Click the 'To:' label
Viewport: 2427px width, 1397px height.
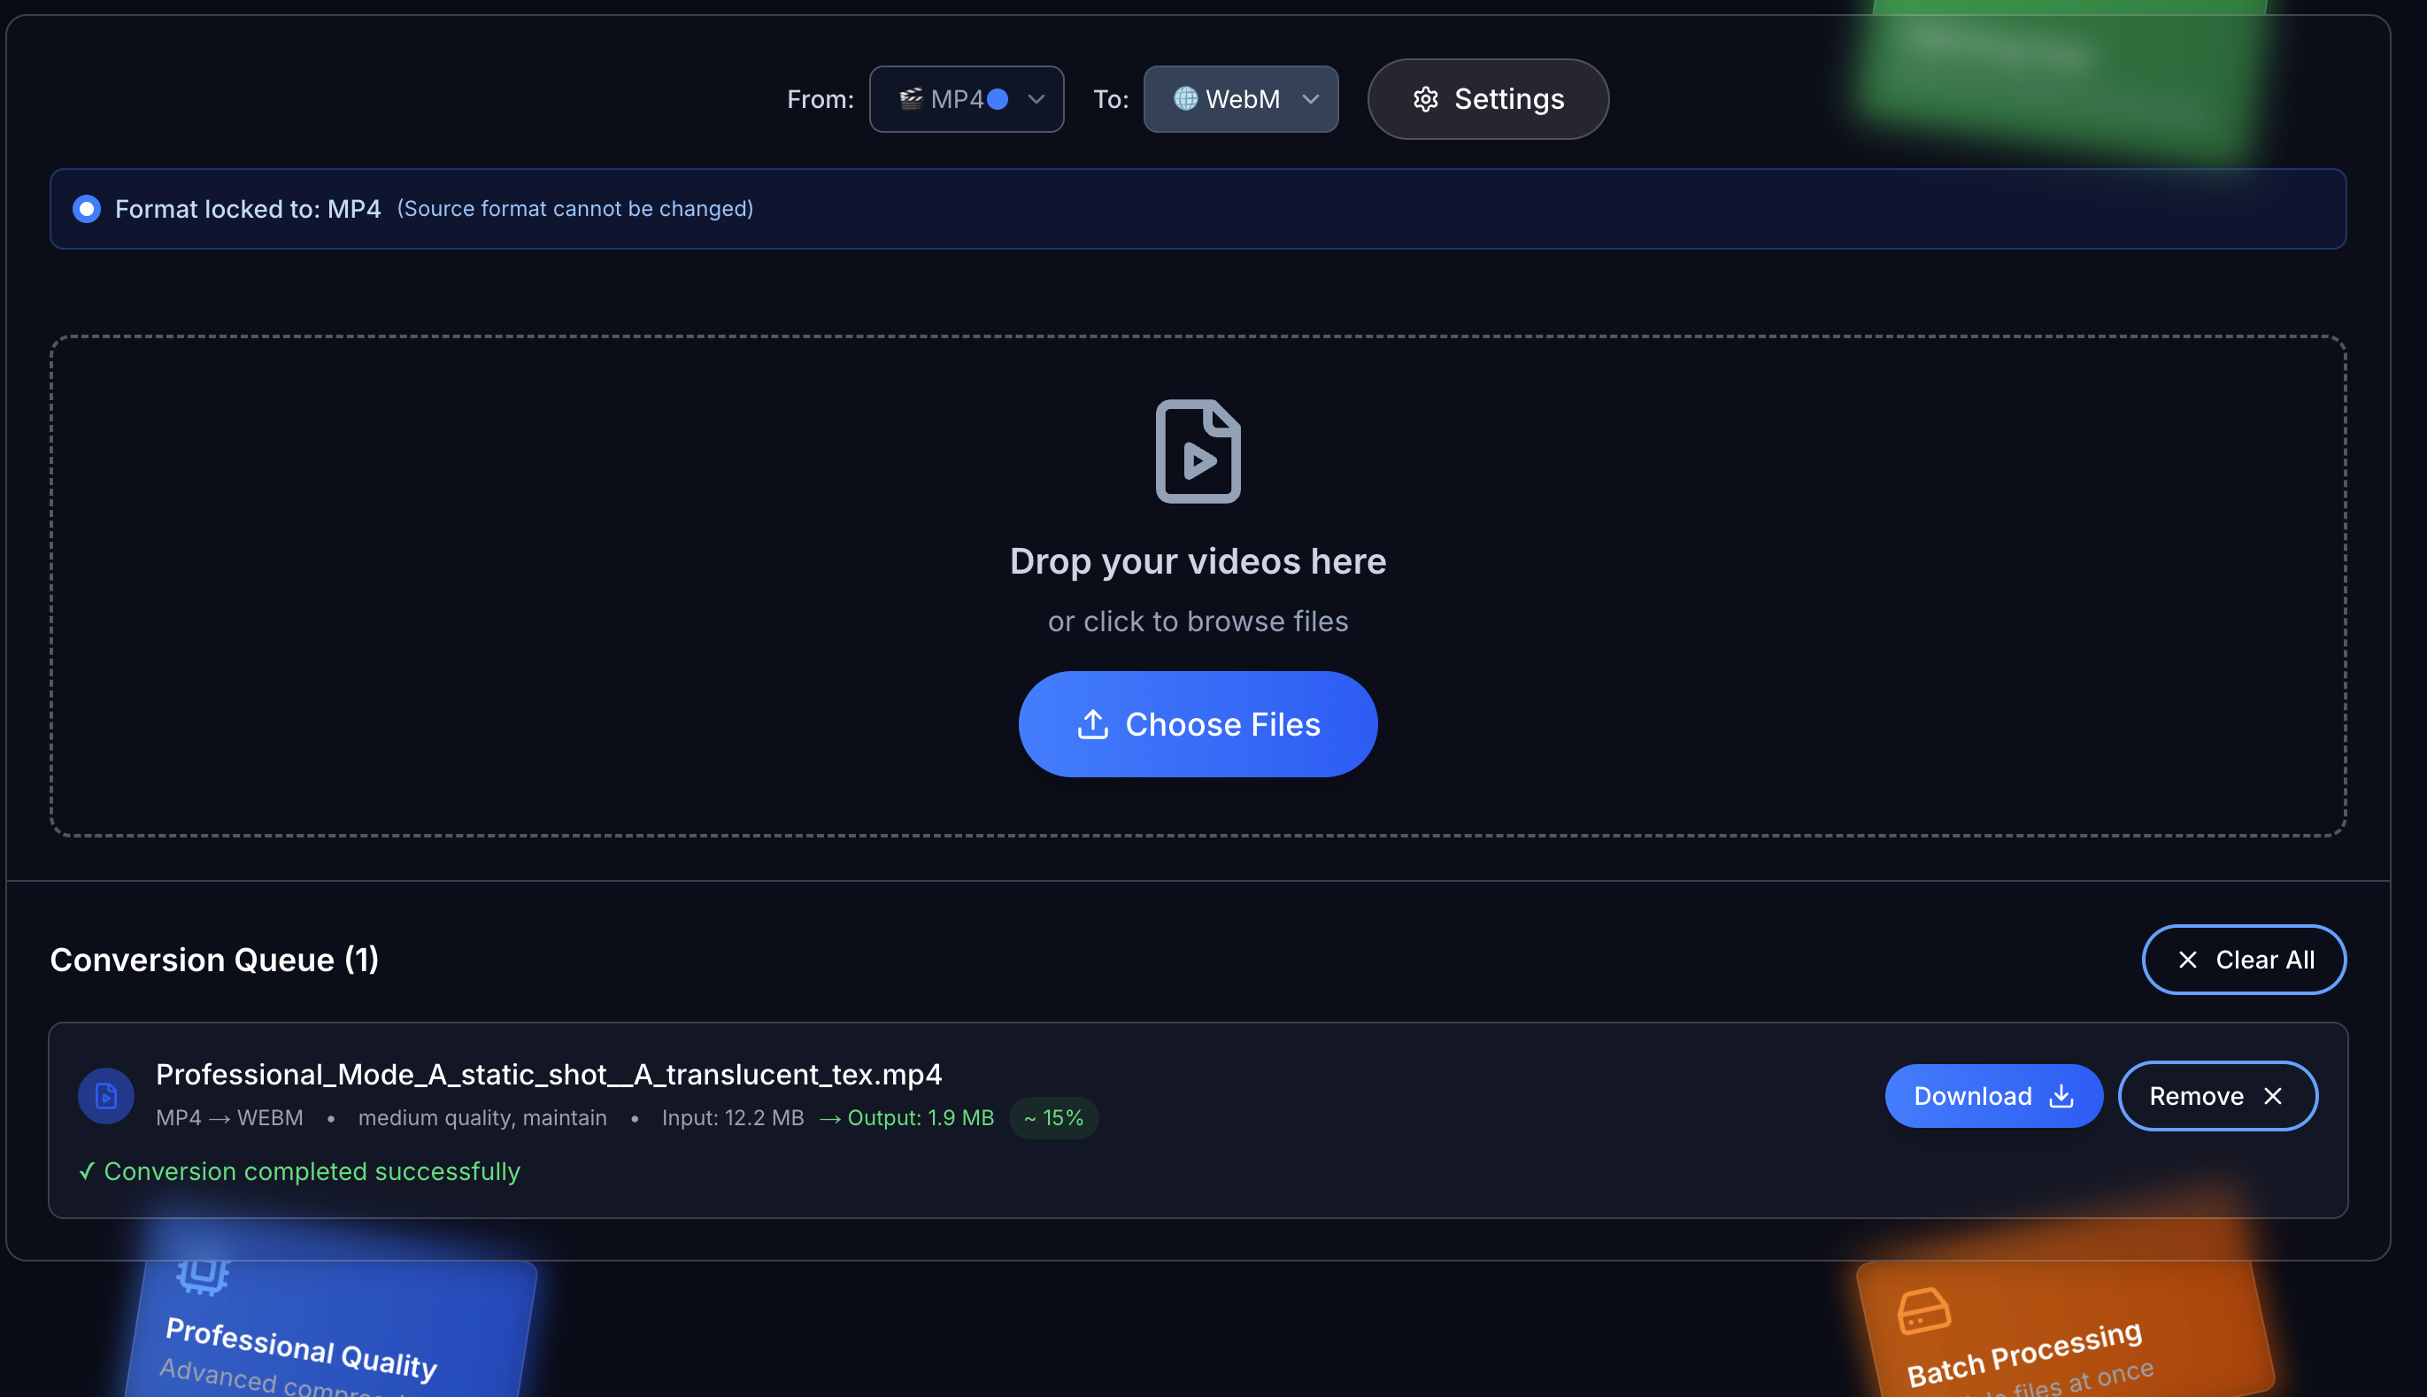(1111, 99)
